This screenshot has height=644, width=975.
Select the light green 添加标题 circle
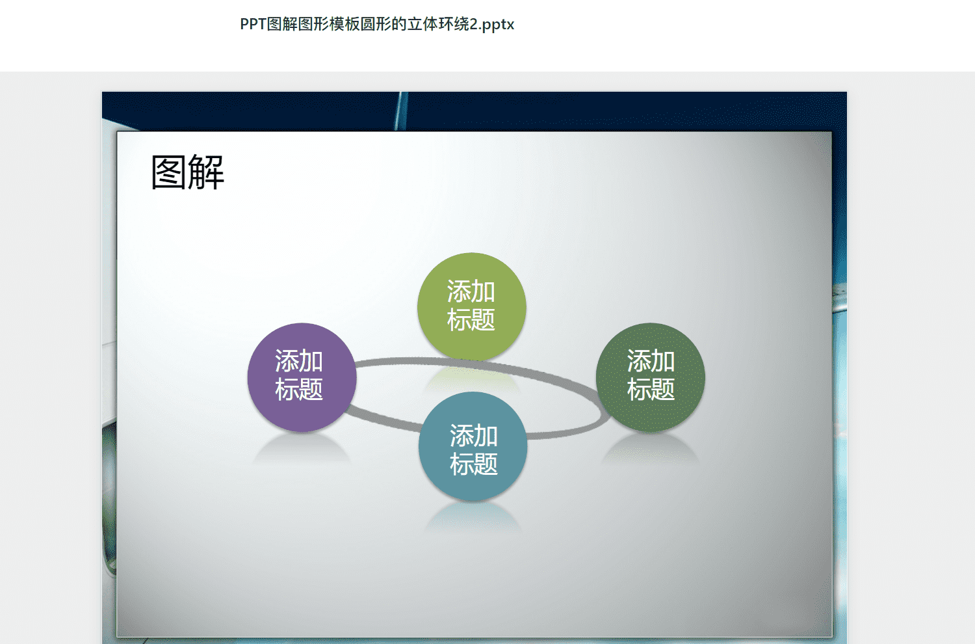click(x=471, y=306)
